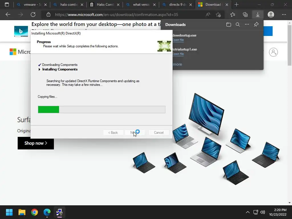Click dxwebsetup.exe file name in Downloads
292x219 pixels.
coord(184,35)
